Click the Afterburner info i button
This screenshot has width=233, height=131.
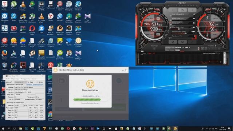[x=192, y=10]
